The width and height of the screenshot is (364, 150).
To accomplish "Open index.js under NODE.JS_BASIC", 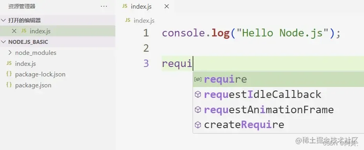I will [x=25, y=63].
